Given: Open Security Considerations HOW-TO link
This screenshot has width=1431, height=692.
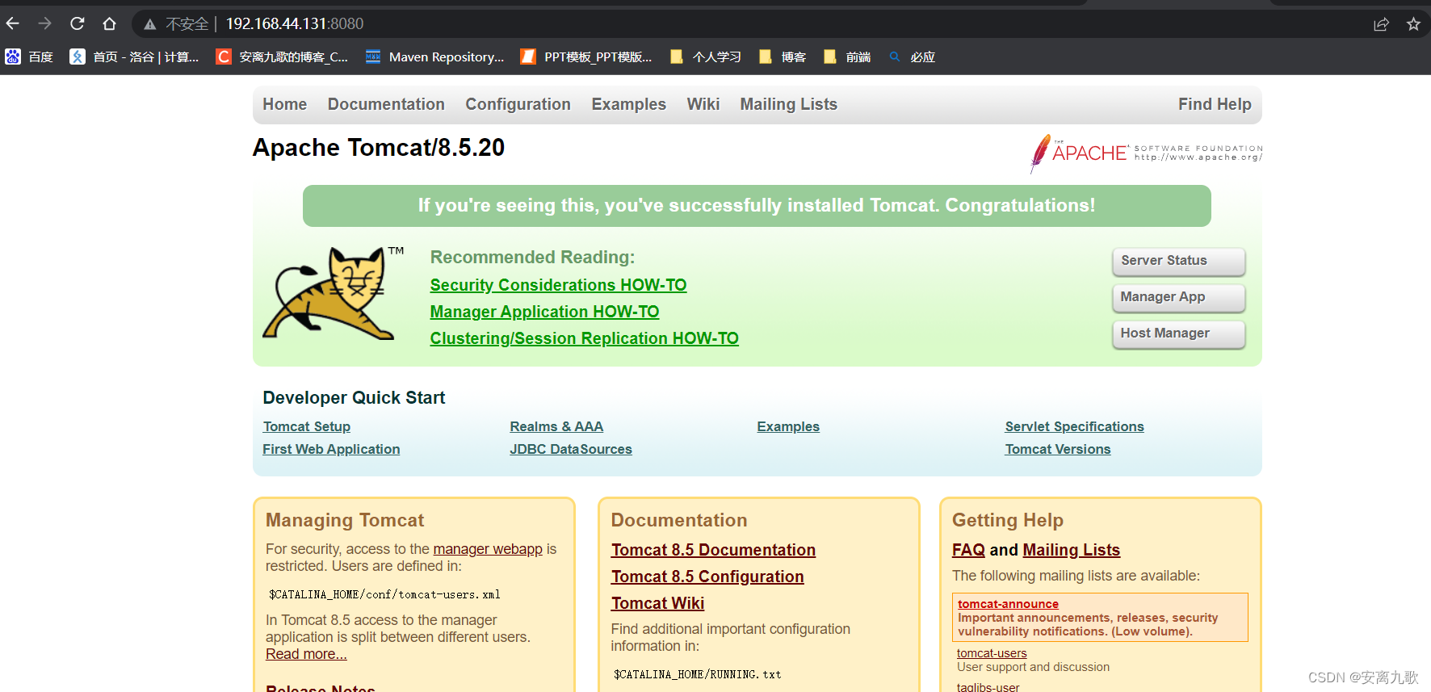Looking at the screenshot, I should point(558,285).
